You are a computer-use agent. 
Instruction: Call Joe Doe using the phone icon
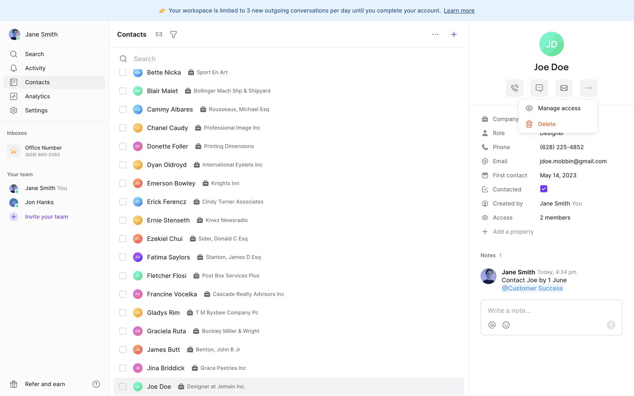(514, 88)
